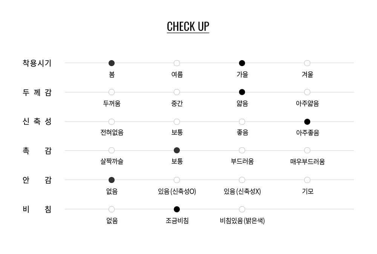Pick 좋음 elasticity dot
The width and height of the screenshot is (377, 254).
click(x=242, y=122)
